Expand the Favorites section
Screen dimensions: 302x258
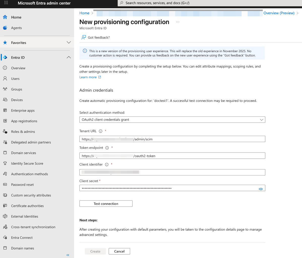coord(69,43)
